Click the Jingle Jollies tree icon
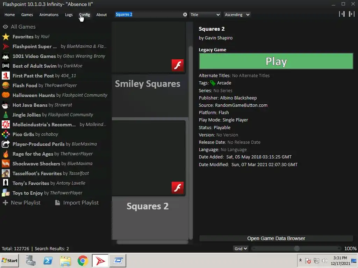 [6, 115]
